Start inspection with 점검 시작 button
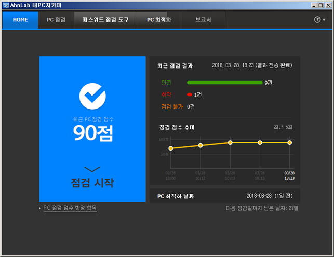Screen dimensions: 334x257 click(92, 183)
